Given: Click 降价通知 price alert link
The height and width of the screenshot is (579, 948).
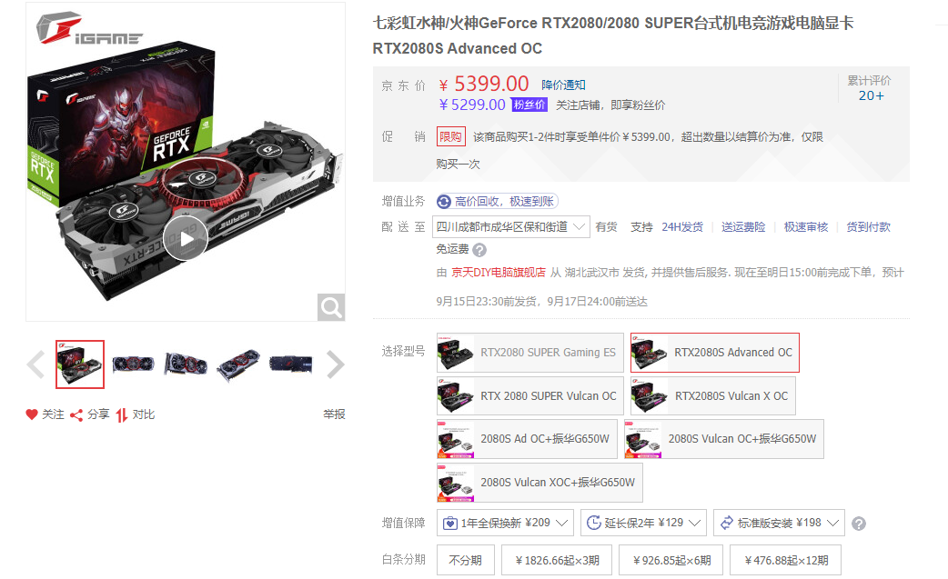Looking at the screenshot, I should [563, 85].
